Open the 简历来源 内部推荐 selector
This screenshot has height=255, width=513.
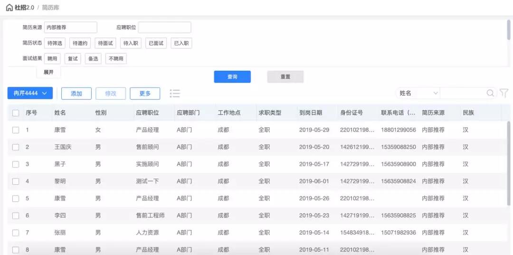click(x=70, y=28)
